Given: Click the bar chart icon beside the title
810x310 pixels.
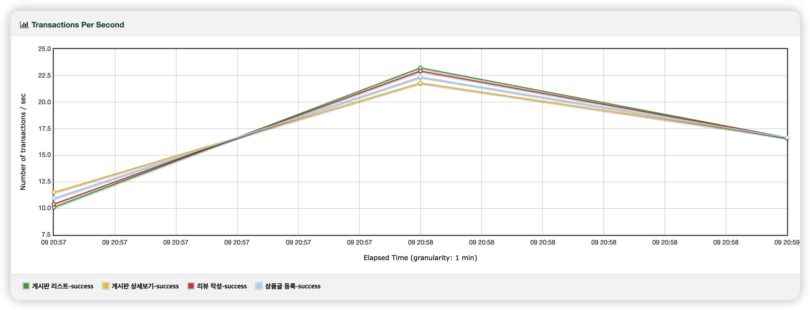Looking at the screenshot, I should point(24,24).
